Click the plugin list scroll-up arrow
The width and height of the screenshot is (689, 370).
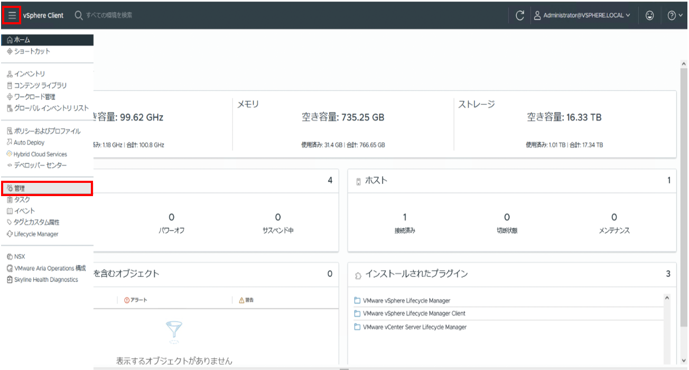pyautogui.click(x=667, y=299)
